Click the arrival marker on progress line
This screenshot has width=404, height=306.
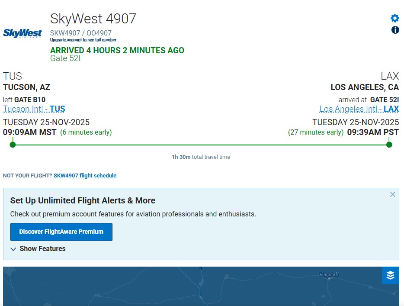click(x=389, y=145)
